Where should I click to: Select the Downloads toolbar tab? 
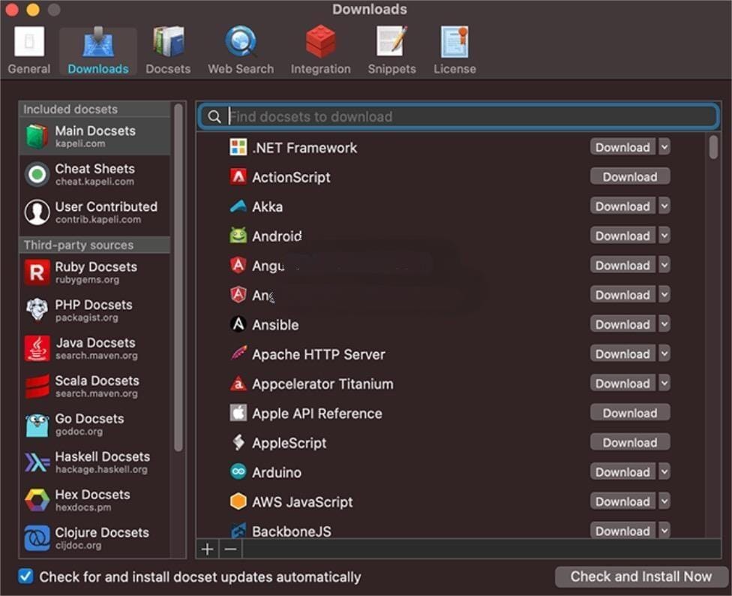[x=98, y=50]
